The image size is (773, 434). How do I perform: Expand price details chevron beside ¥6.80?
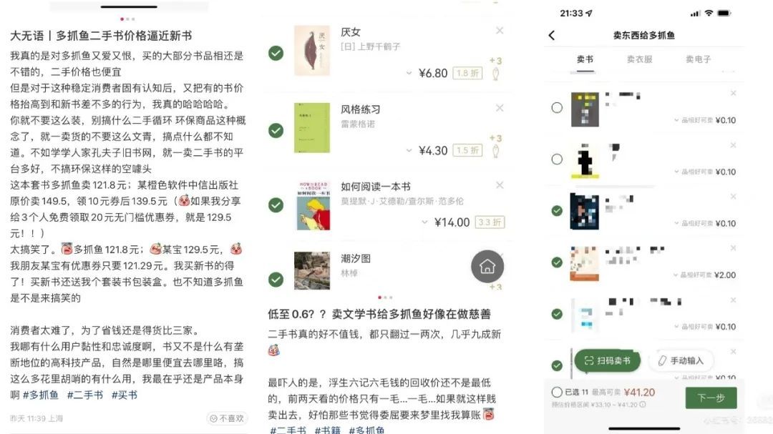coord(409,74)
